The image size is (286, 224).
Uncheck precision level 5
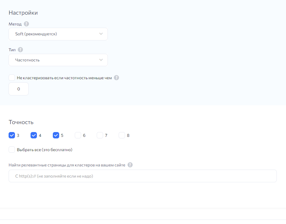[x=56, y=135]
